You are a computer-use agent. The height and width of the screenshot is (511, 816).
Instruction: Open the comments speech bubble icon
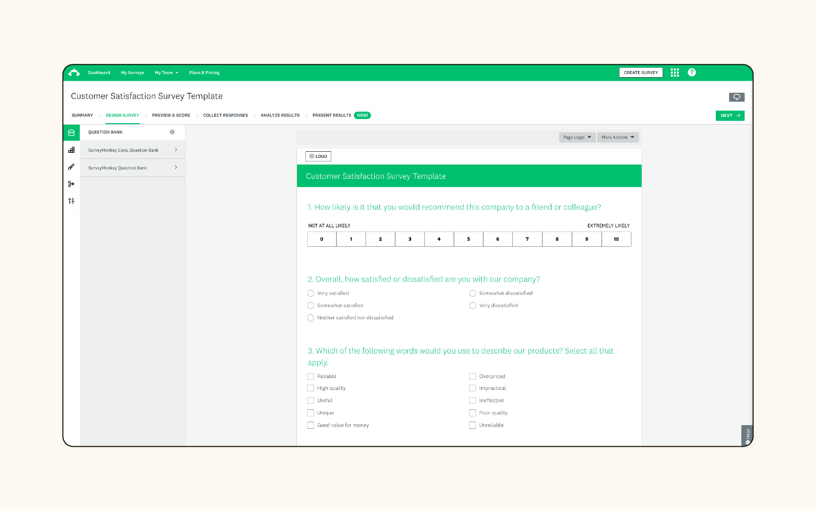737,97
